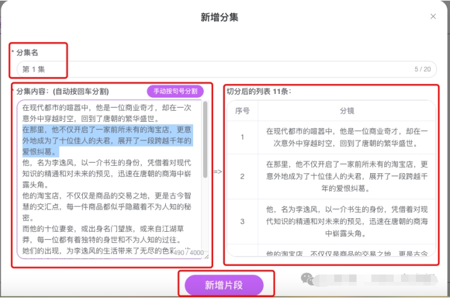Click the 手动按句号分割 button

pos(175,92)
